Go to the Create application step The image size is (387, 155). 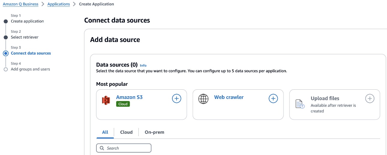[27, 21]
